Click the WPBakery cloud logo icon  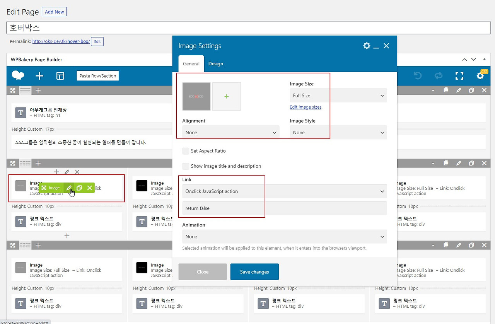18,76
